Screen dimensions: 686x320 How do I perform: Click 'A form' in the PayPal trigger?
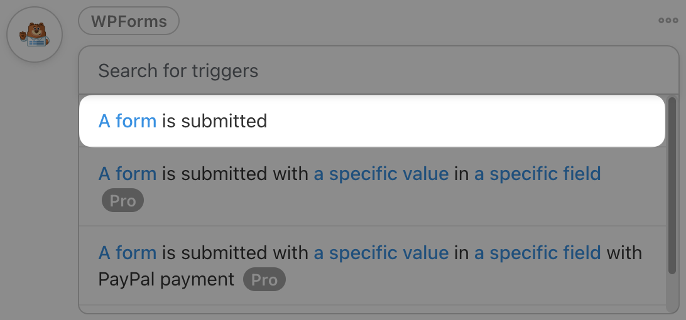pos(128,253)
